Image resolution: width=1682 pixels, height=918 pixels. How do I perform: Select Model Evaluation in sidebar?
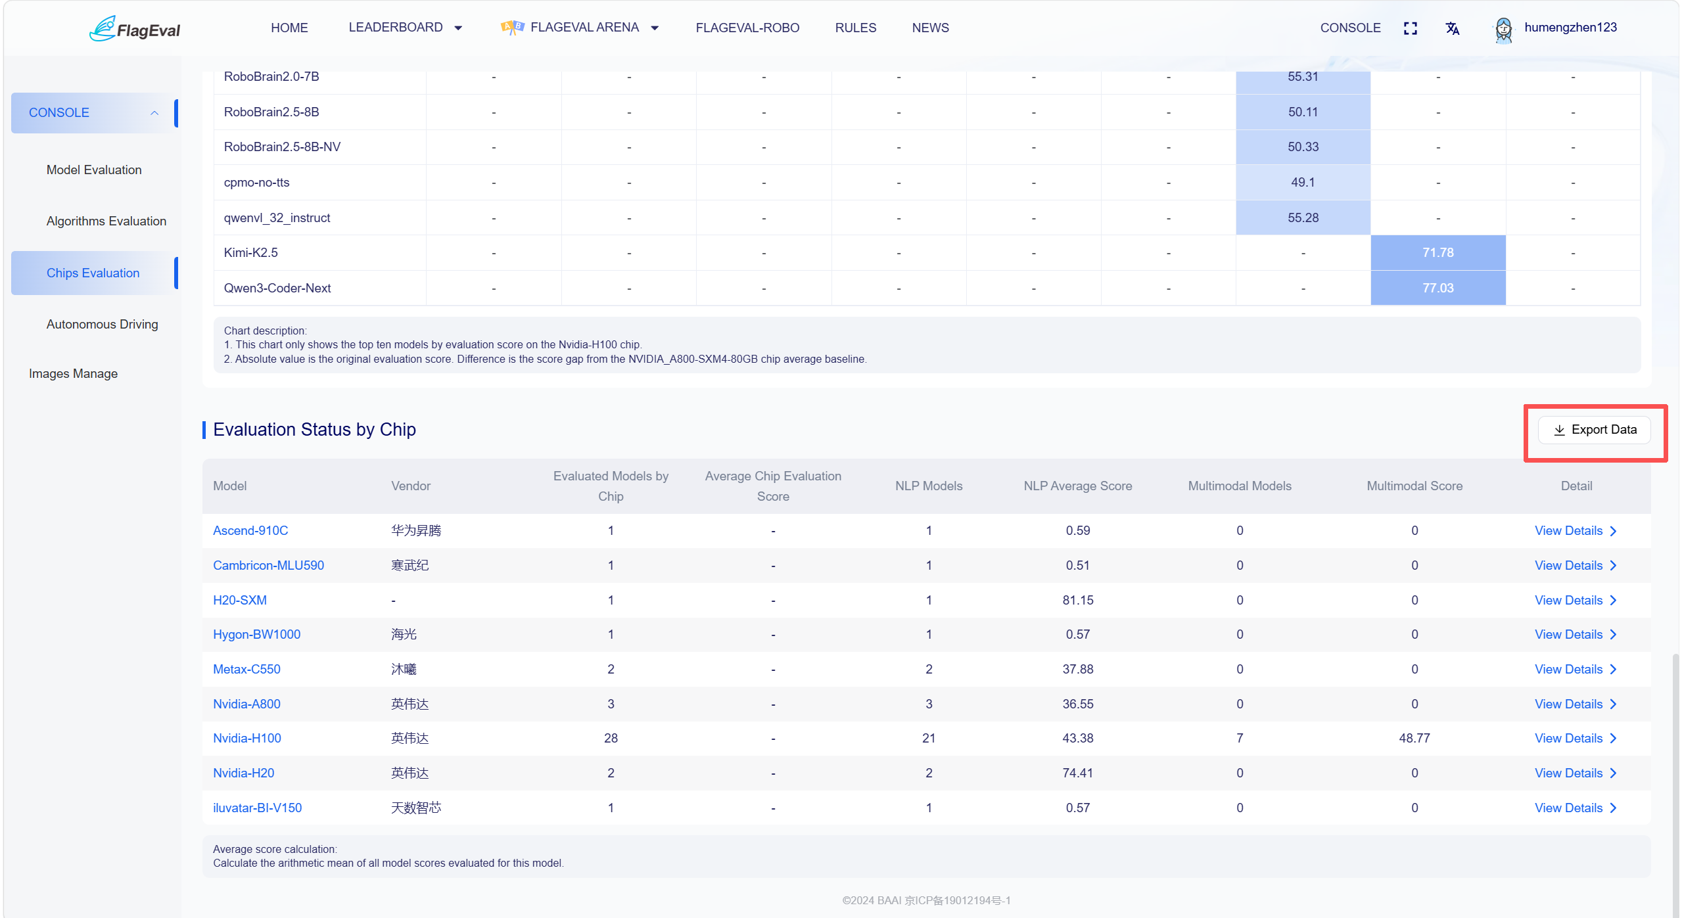coord(94,170)
